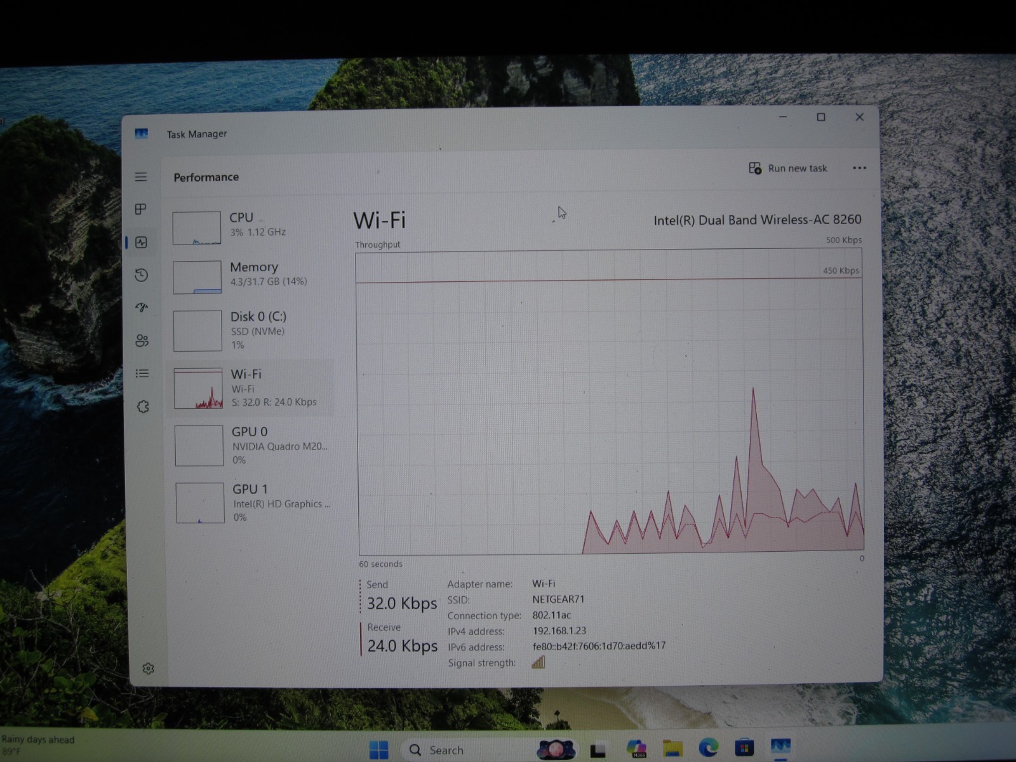
Task: Select the Wi-Fi performance item
Action: pos(252,387)
